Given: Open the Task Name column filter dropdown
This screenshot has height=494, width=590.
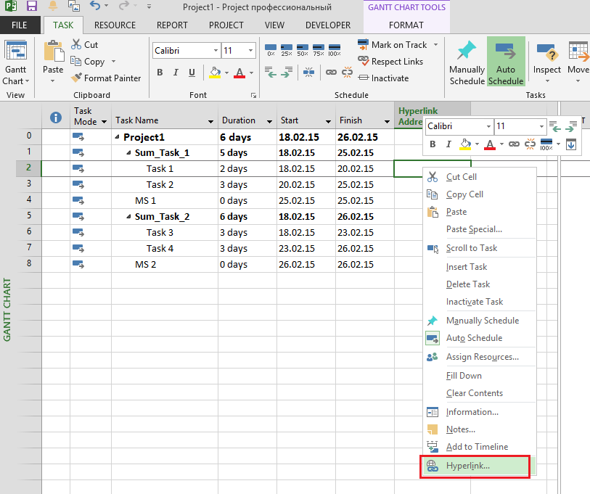Looking at the screenshot, I should click(x=210, y=121).
